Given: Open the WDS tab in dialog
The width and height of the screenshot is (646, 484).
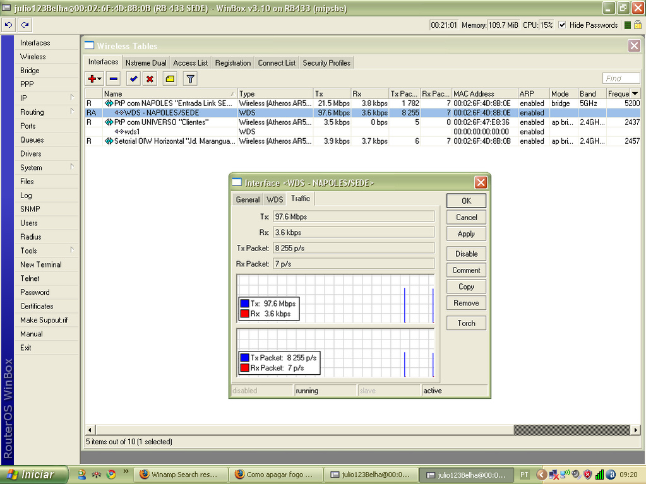Looking at the screenshot, I should click(275, 199).
